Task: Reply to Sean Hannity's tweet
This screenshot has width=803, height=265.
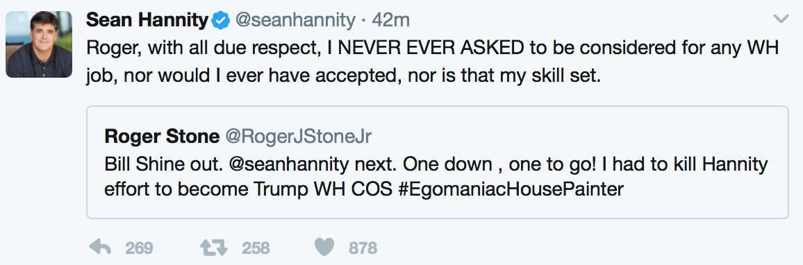Action: [x=100, y=248]
